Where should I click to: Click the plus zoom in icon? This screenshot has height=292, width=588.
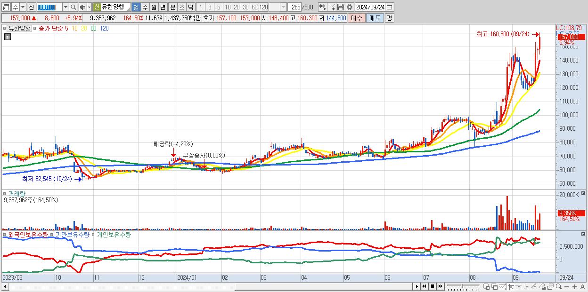574,287
